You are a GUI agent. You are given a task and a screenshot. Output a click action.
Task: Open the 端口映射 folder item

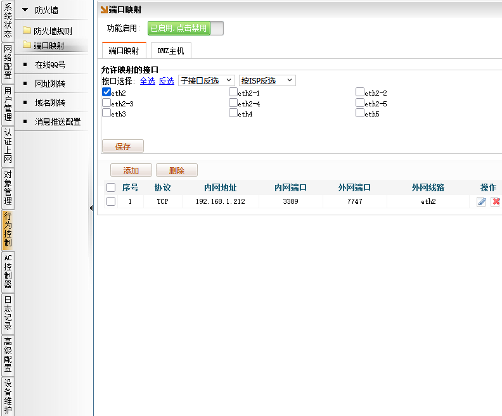pyautogui.click(x=44, y=46)
